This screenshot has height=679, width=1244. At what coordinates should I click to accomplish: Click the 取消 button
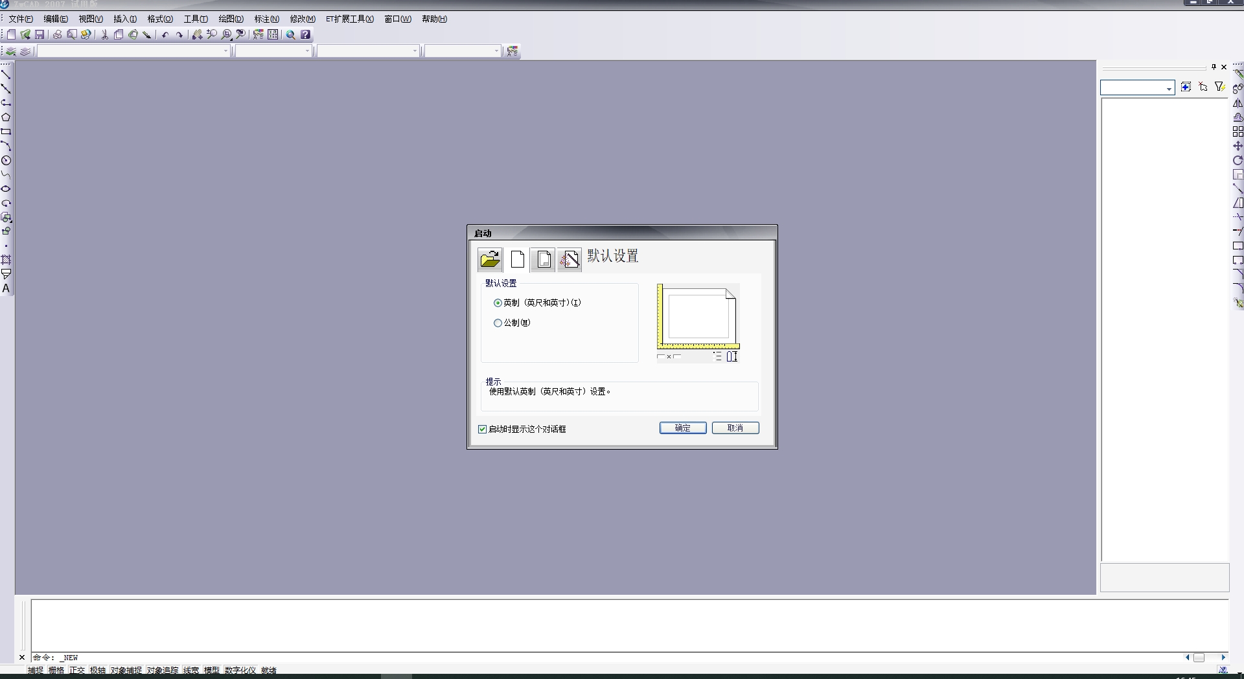click(x=735, y=428)
